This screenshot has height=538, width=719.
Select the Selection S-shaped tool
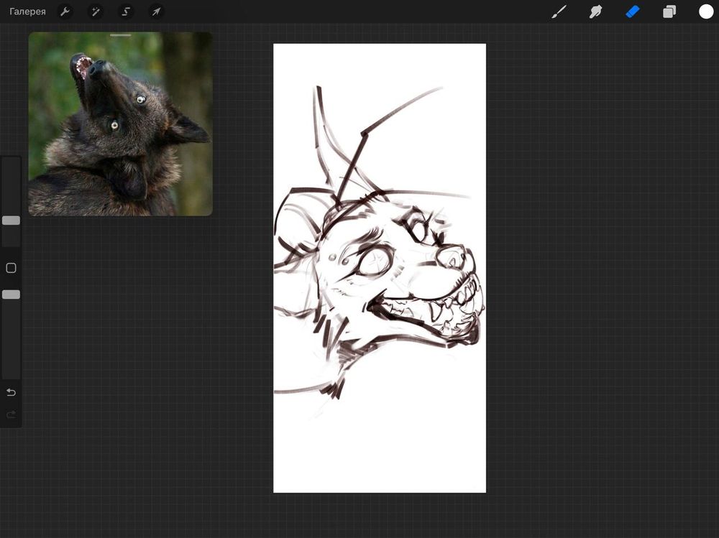(x=126, y=12)
